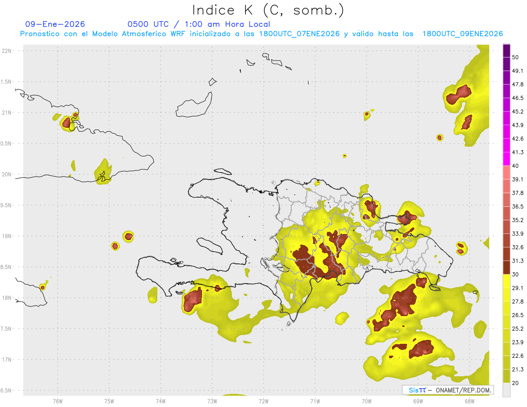Click the latitude axis label '18N'
Image resolution: width=527 pixels, height=407 pixels.
point(7,298)
